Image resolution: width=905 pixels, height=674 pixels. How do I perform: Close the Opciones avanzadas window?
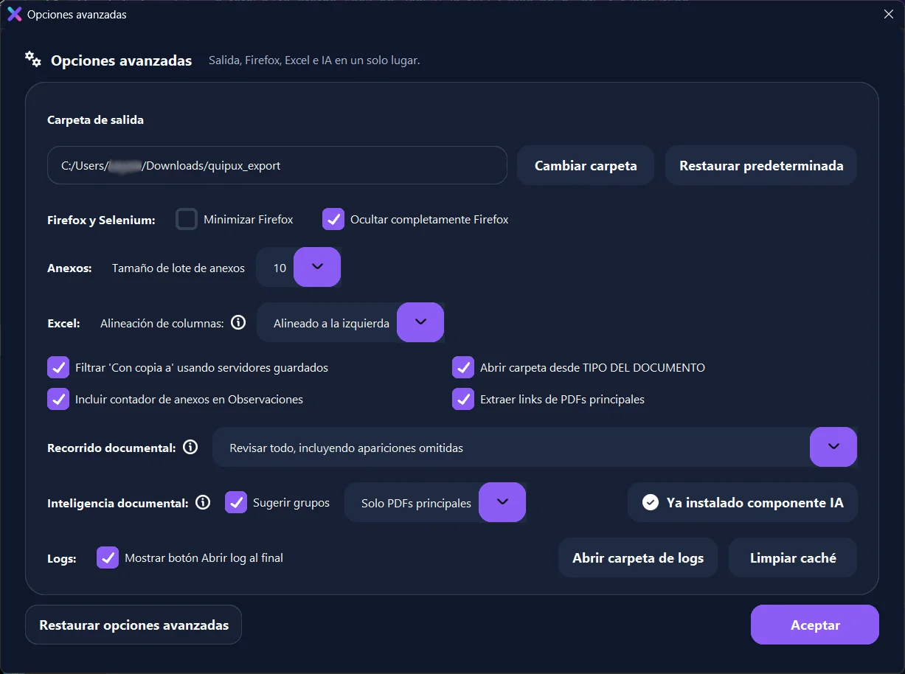click(888, 14)
